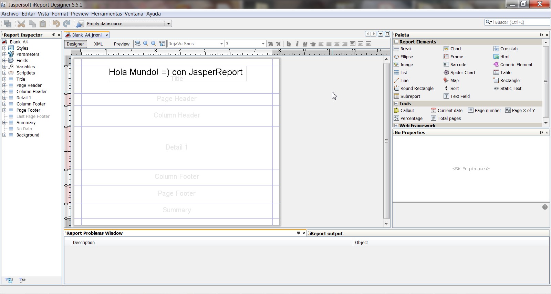This screenshot has height=294, width=551.
Task: Click the report query database icon
Action: point(137,43)
